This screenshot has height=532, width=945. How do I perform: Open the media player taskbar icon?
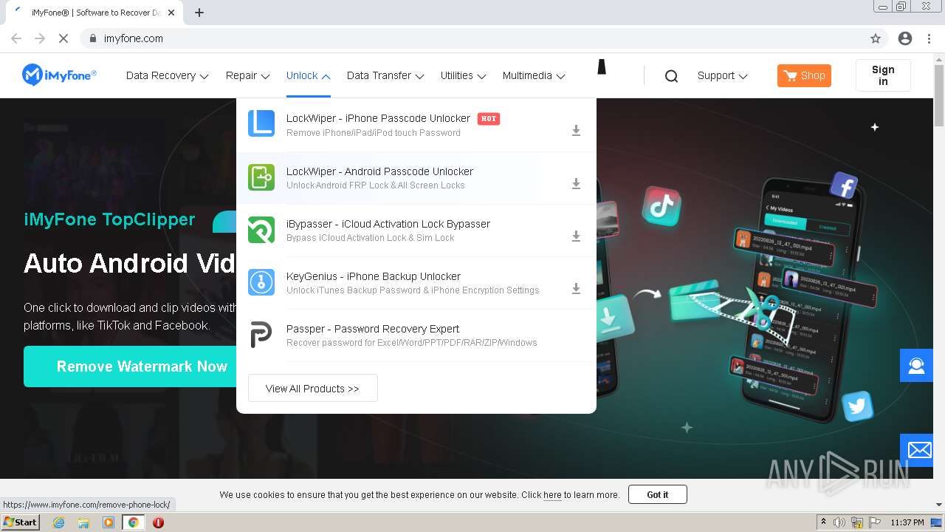109,522
